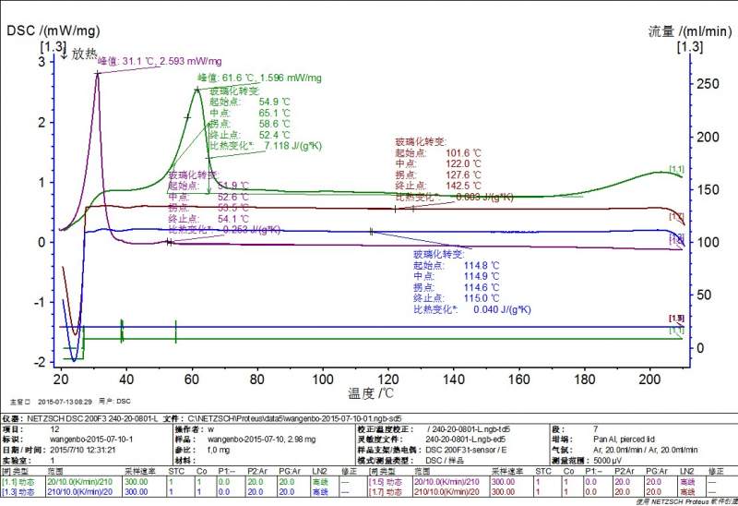The width and height of the screenshot is (738, 506).
Task: Click the brown onset value 101.6 ℃
Action: click(x=464, y=153)
